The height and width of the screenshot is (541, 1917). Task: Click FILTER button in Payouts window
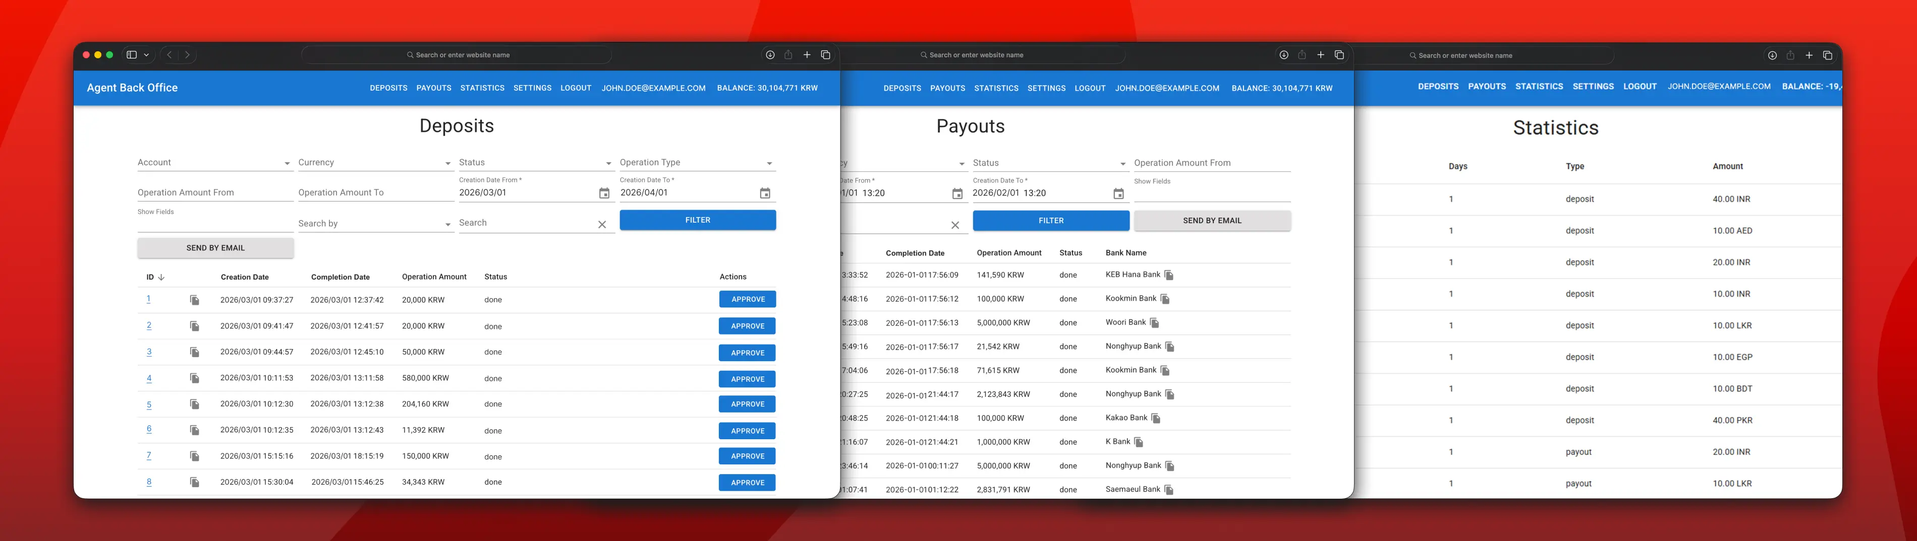1051,221
